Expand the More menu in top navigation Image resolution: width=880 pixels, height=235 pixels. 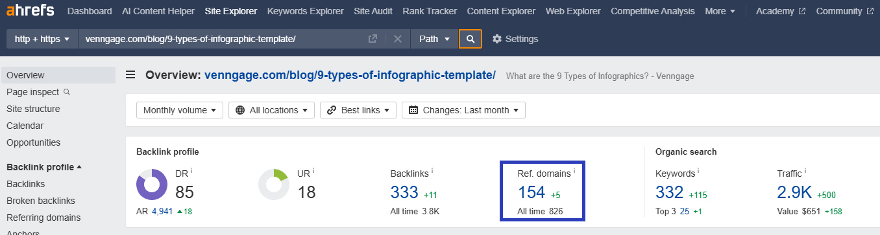(x=720, y=11)
